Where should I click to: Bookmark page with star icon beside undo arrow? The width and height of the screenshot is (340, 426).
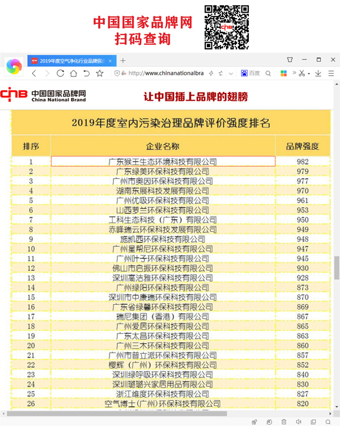click(100, 73)
